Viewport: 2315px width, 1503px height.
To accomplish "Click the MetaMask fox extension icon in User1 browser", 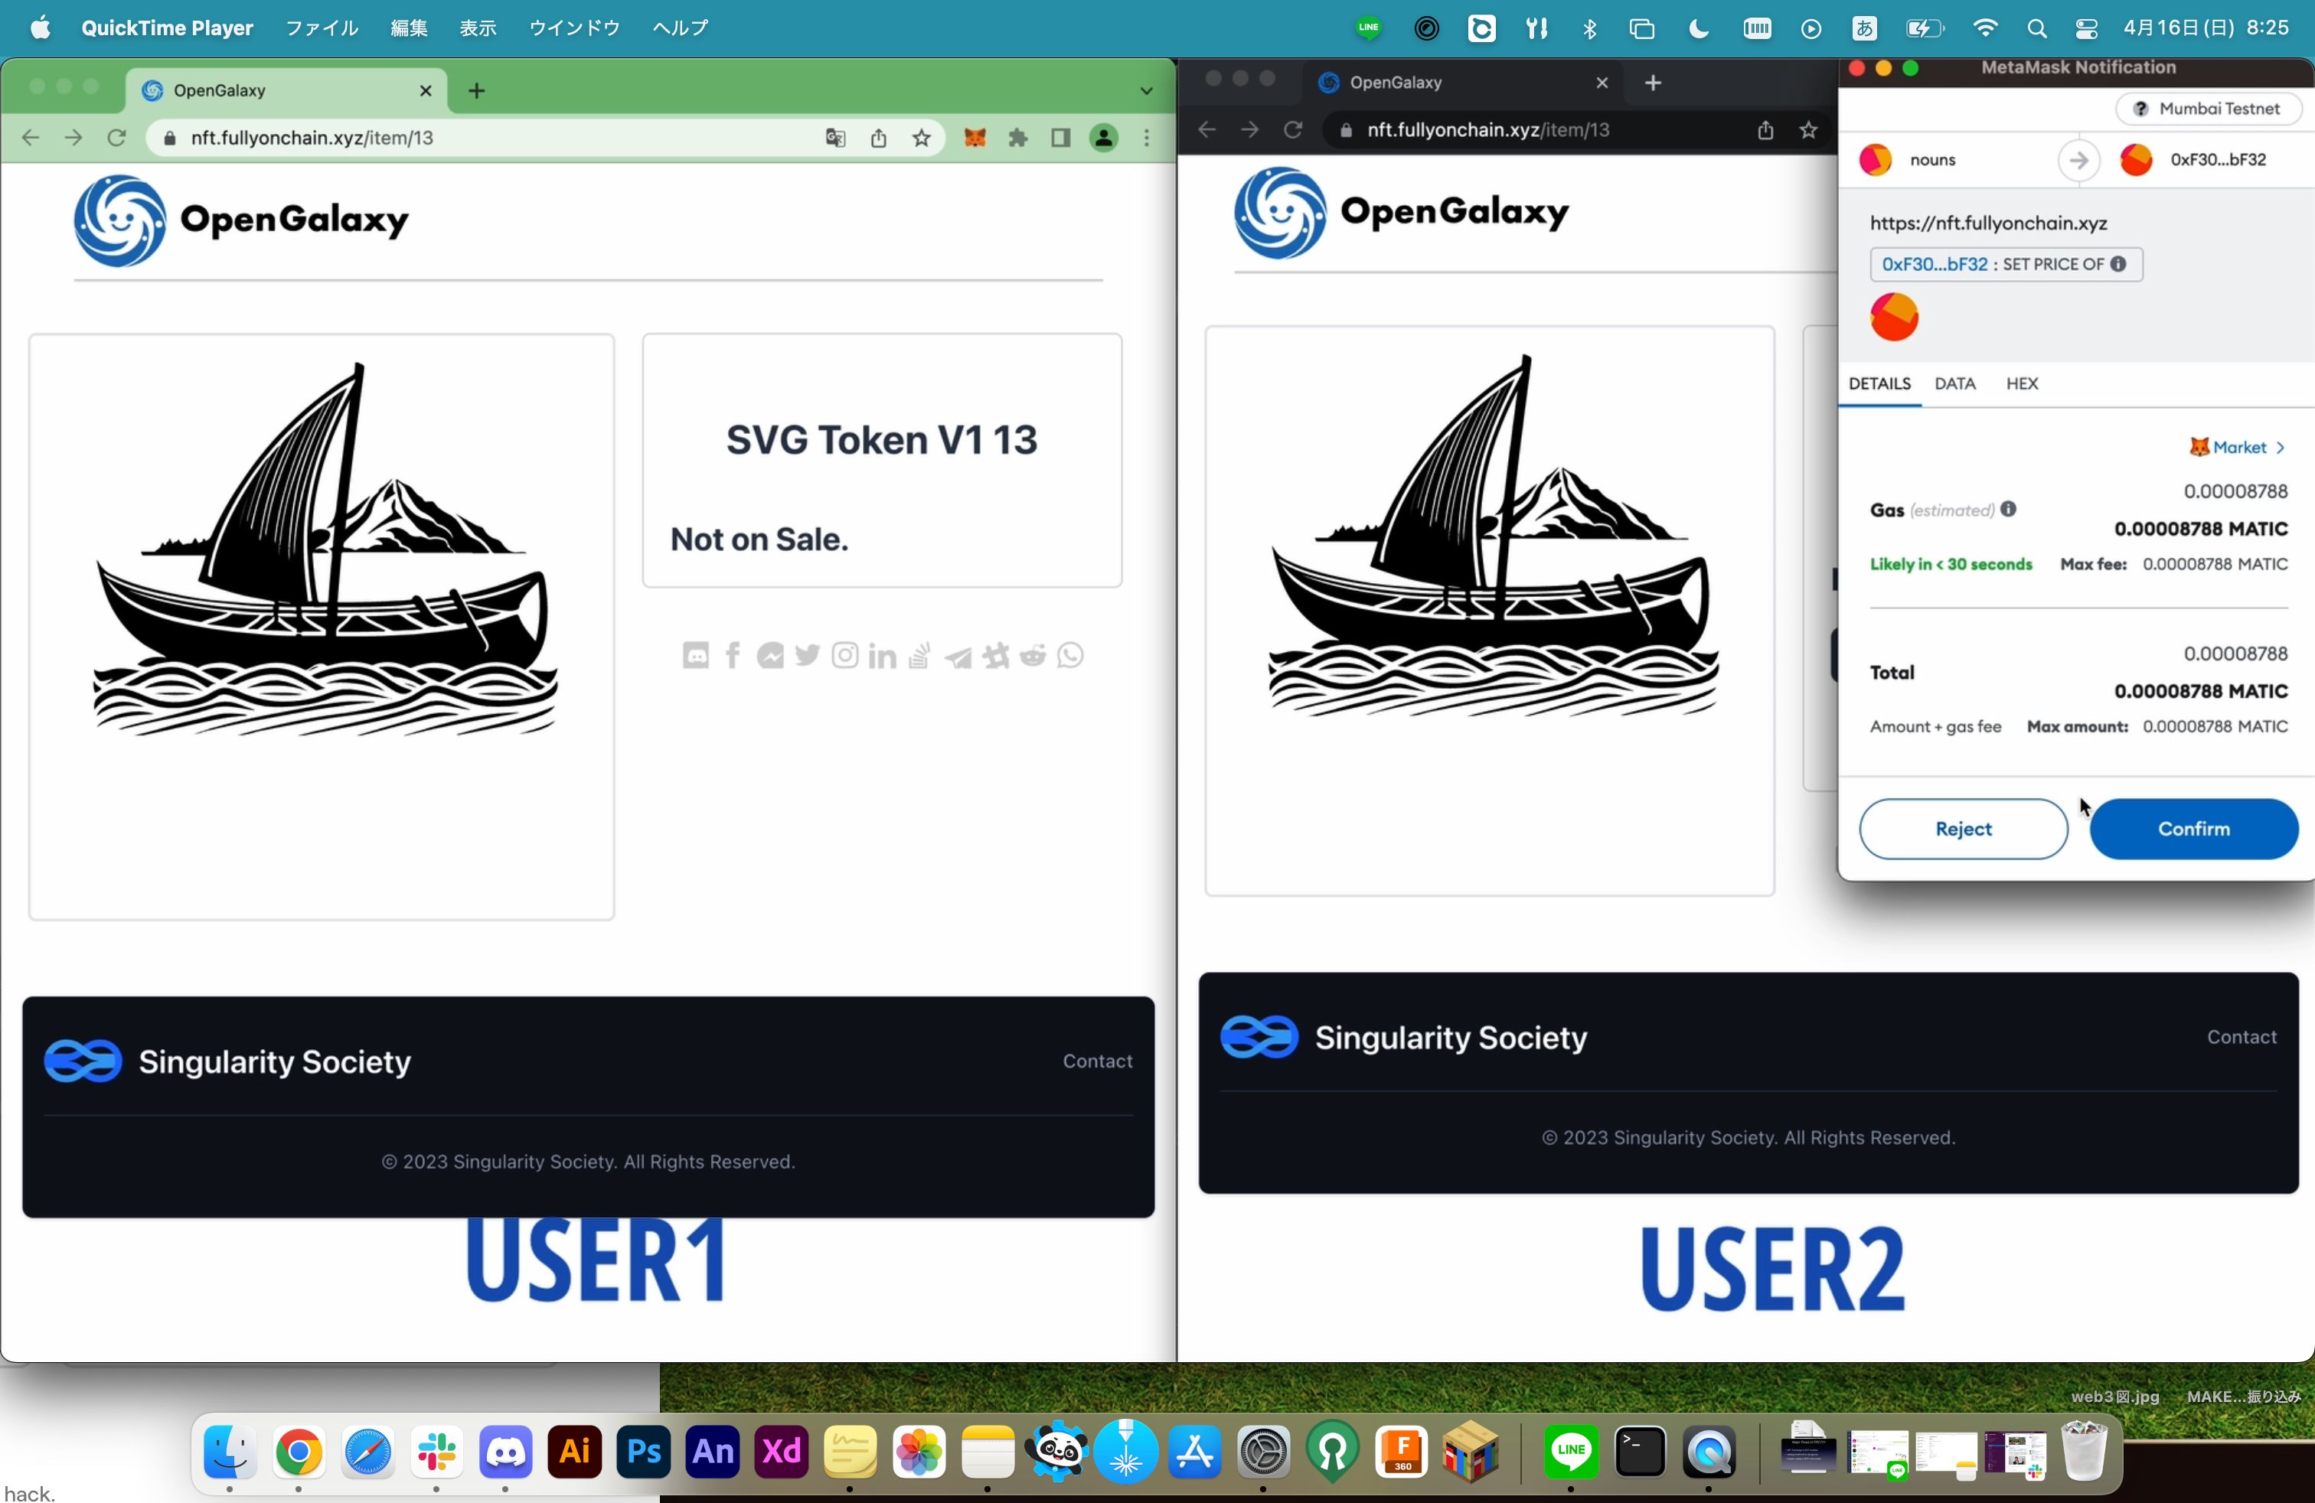I will (x=975, y=138).
